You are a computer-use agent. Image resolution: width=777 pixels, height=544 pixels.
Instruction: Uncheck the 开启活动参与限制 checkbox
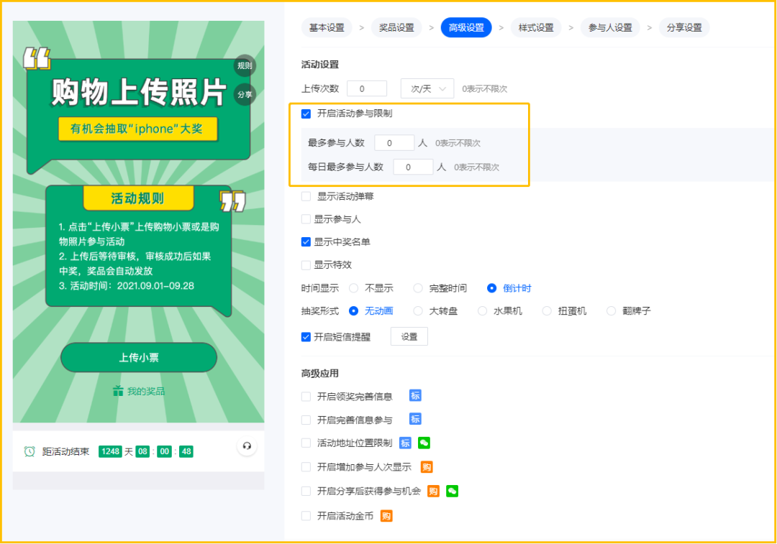[x=306, y=114]
